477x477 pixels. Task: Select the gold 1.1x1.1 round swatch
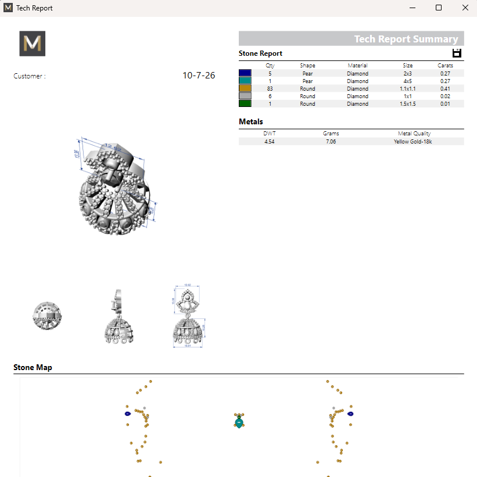point(245,88)
